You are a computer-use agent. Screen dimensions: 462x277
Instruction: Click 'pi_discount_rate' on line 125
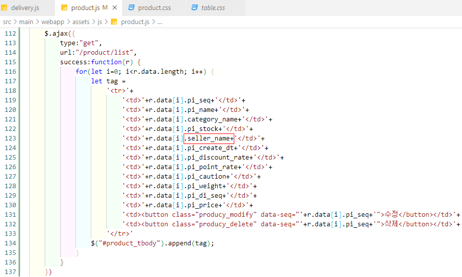pyautogui.click(x=218, y=158)
